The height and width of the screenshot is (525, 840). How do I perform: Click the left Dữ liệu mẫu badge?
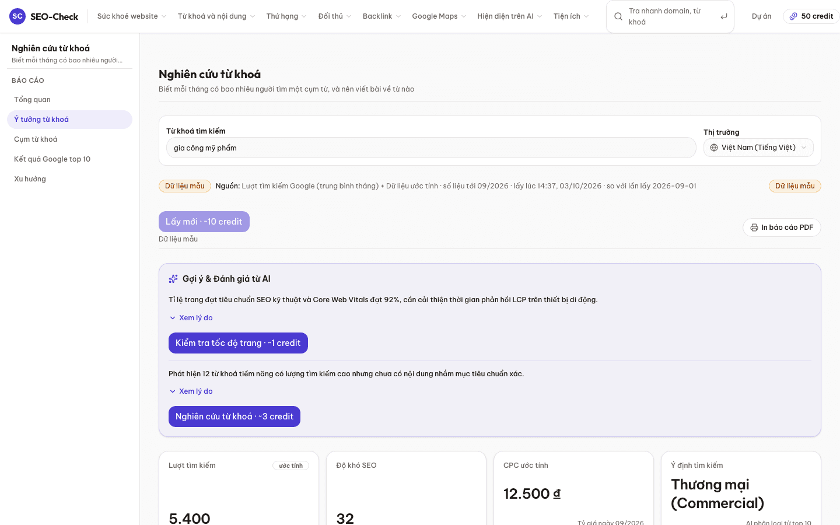[x=185, y=186]
